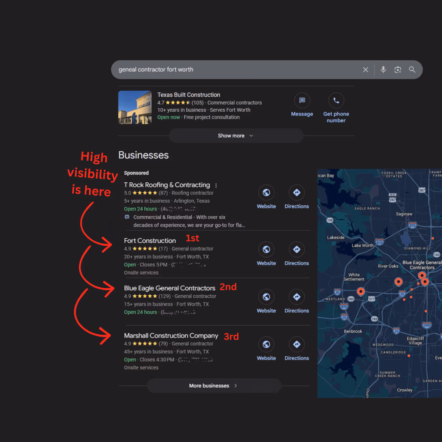Get directions to Fort Construction icon
442x442 pixels.
297,249
